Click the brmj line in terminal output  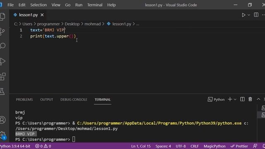[20, 112]
